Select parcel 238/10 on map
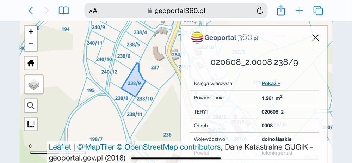This screenshot has height=163, width=352. 145,98
